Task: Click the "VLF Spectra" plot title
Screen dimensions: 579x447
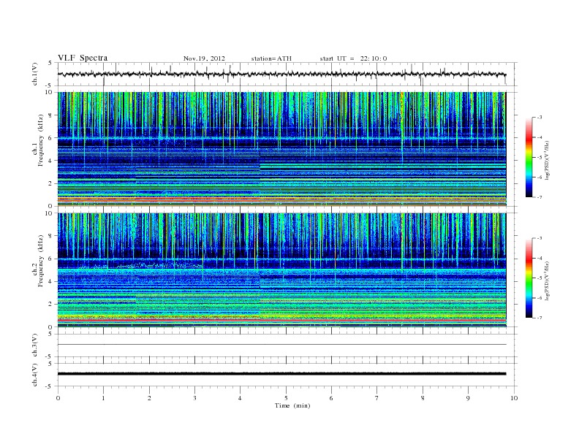Action: tap(83, 58)
